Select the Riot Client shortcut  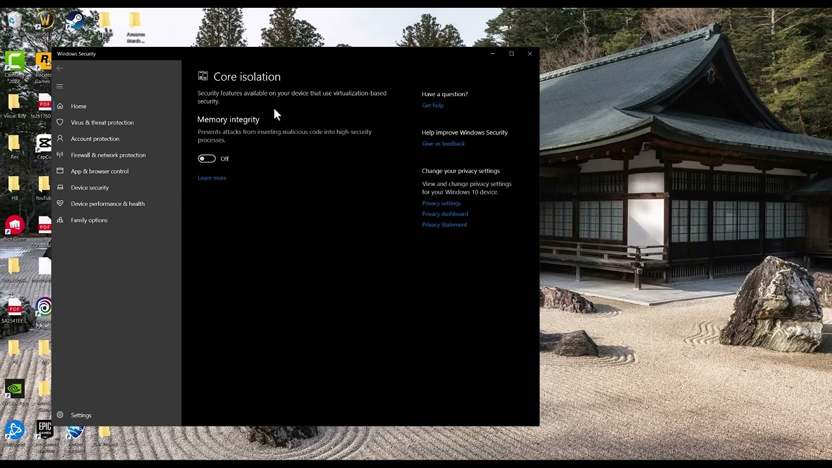tap(14, 229)
